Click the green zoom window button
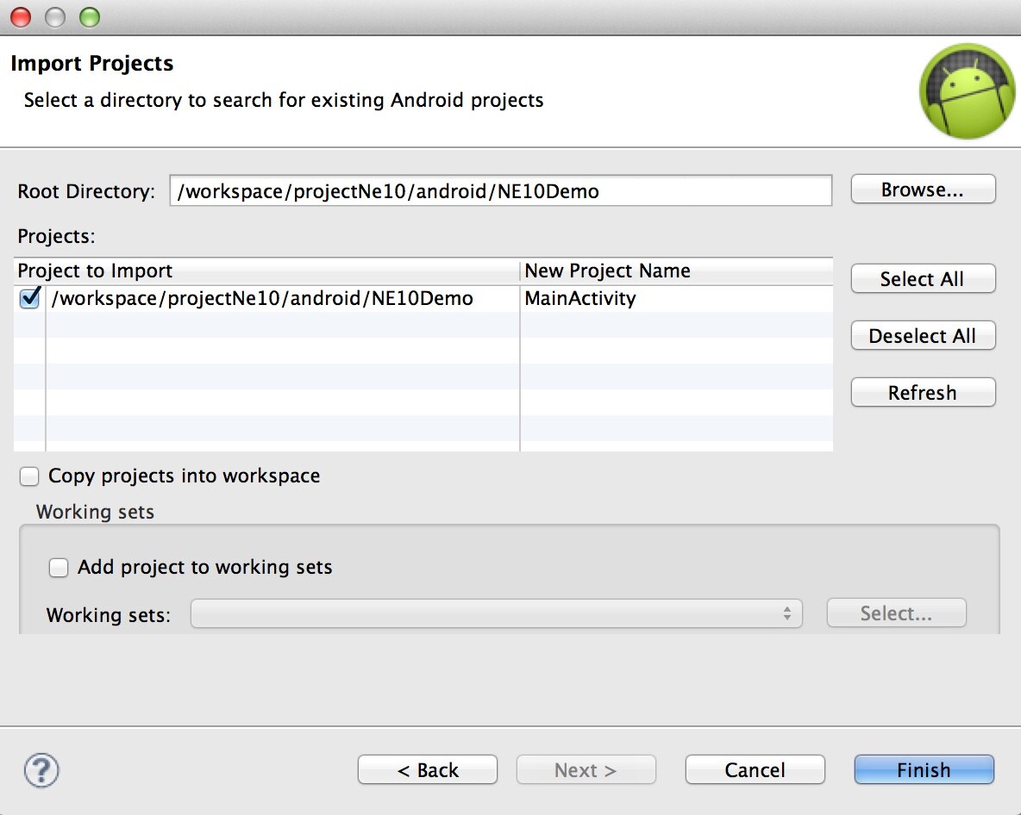1021x815 pixels. [89, 16]
